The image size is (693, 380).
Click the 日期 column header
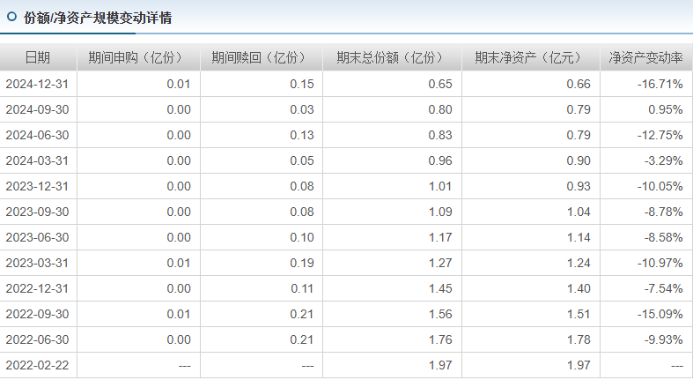38,58
